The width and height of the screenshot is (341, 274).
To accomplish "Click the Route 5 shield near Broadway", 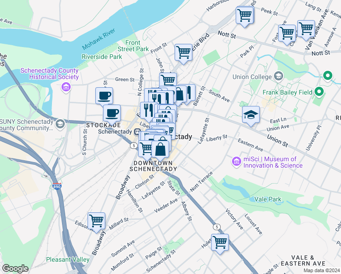I will point(134,146).
